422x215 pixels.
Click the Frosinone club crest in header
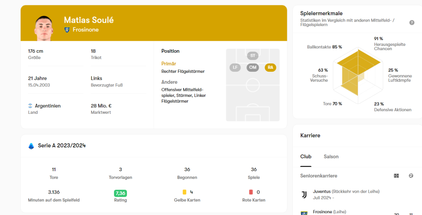(67, 30)
